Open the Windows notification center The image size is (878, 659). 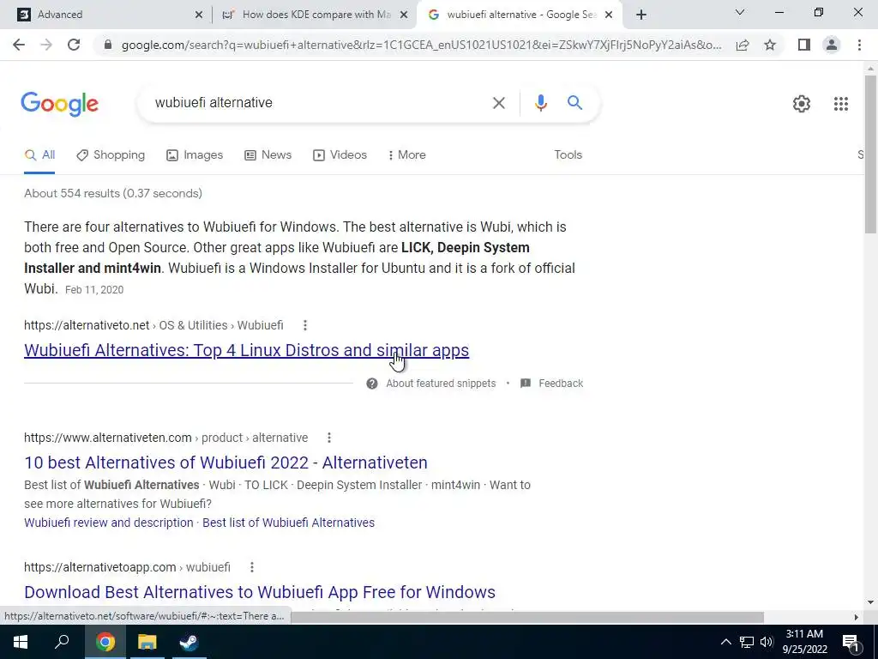851,643
